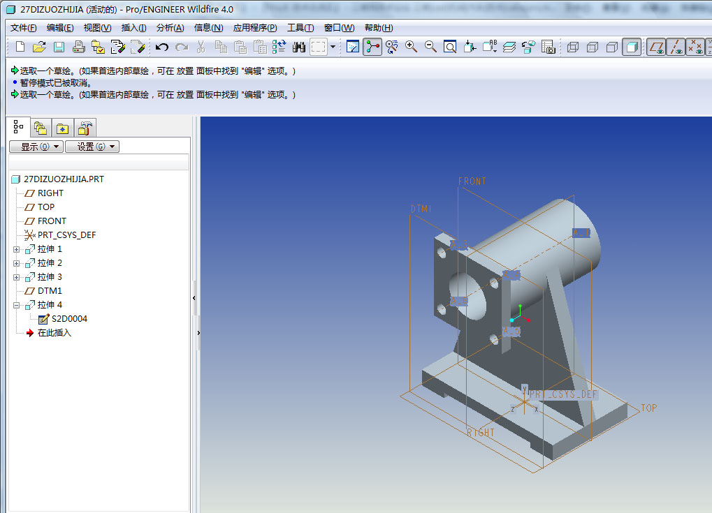
Task: Open the 显示 dropdown in model tree
Action: coord(36,147)
